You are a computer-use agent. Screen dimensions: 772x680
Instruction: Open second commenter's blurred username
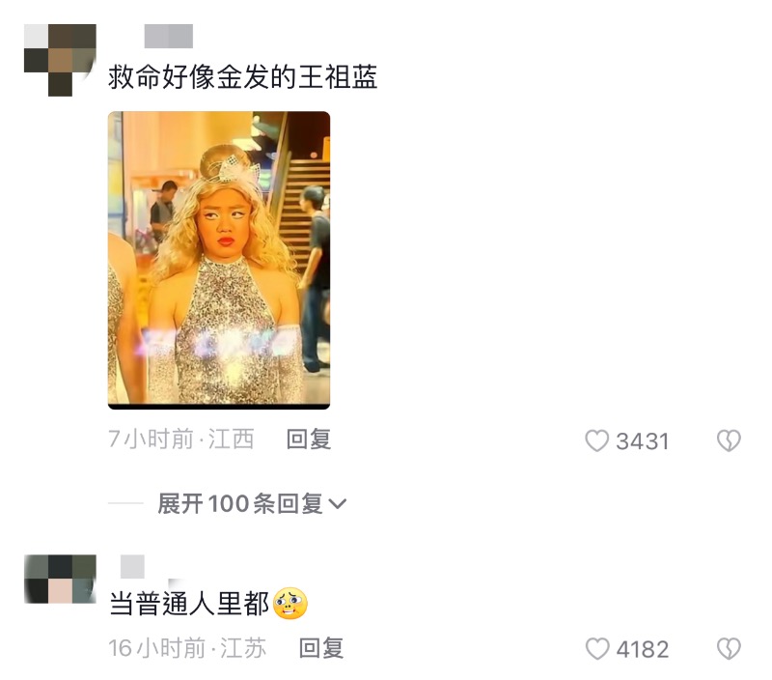(132, 566)
